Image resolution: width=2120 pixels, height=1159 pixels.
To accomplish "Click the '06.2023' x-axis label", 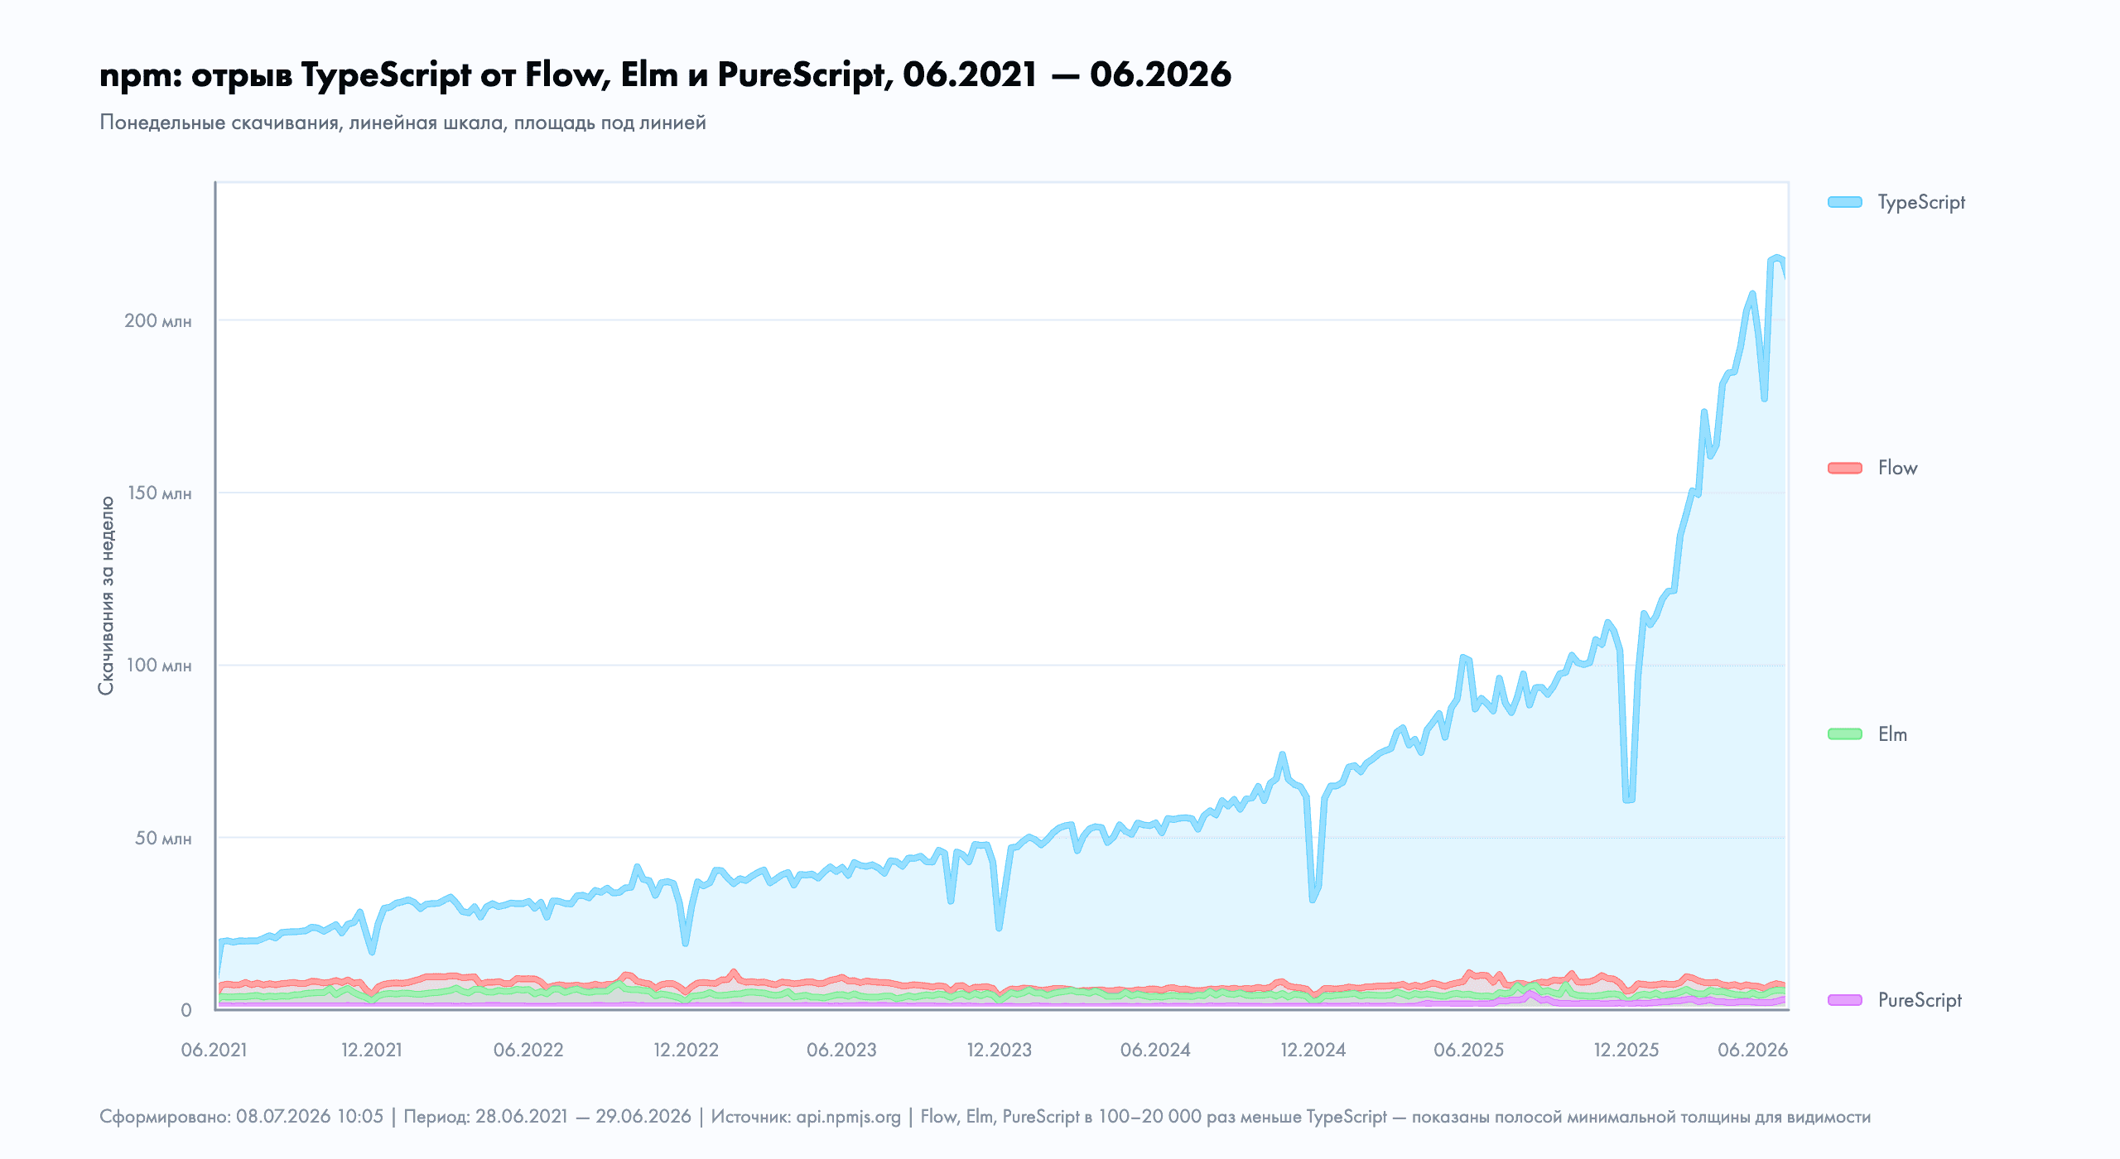I will [841, 1051].
